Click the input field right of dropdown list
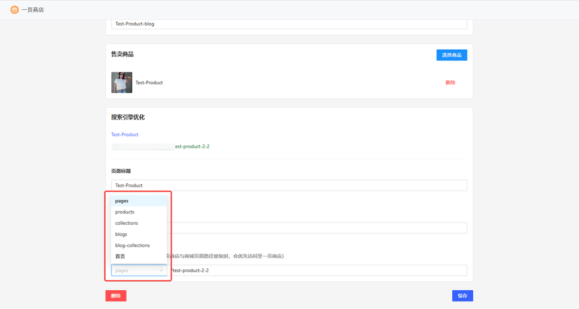Screen dimensions: 579x309 [317, 228]
